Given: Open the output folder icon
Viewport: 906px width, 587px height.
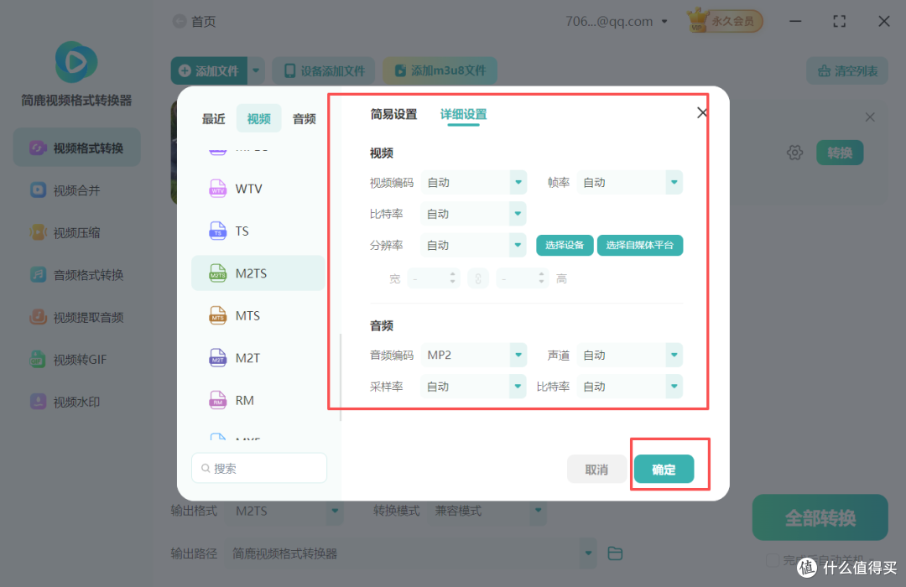Looking at the screenshot, I should point(615,553).
